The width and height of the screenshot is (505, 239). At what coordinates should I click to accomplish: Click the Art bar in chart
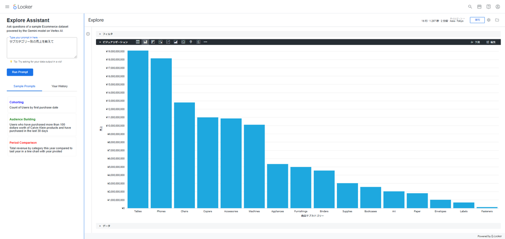pyautogui.click(x=394, y=200)
